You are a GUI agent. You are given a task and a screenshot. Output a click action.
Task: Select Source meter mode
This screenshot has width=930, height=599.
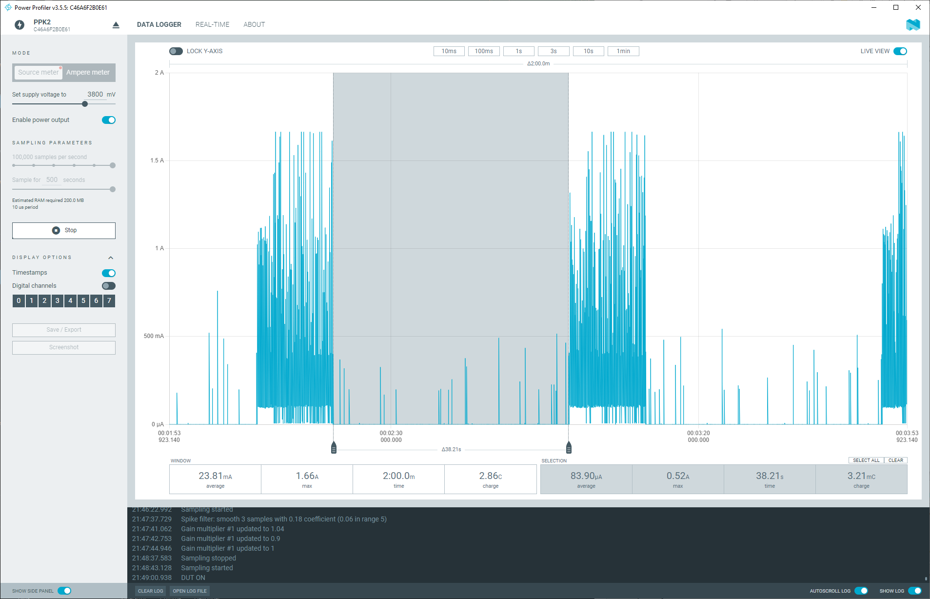click(39, 72)
